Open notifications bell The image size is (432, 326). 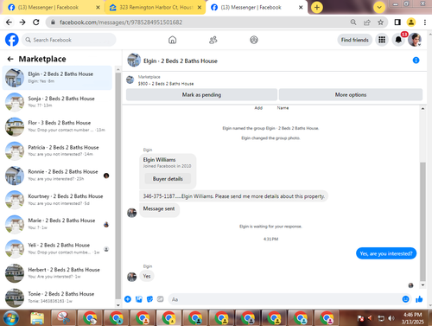(398, 40)
